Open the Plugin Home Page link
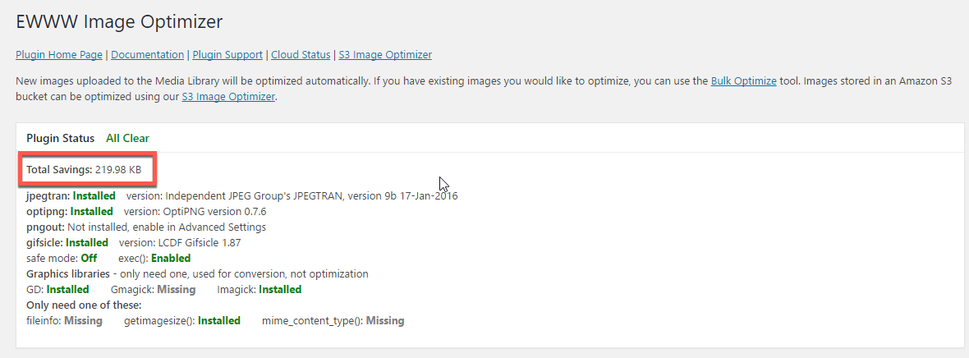This screenshot has height=358, width=969. pos(59,55)
